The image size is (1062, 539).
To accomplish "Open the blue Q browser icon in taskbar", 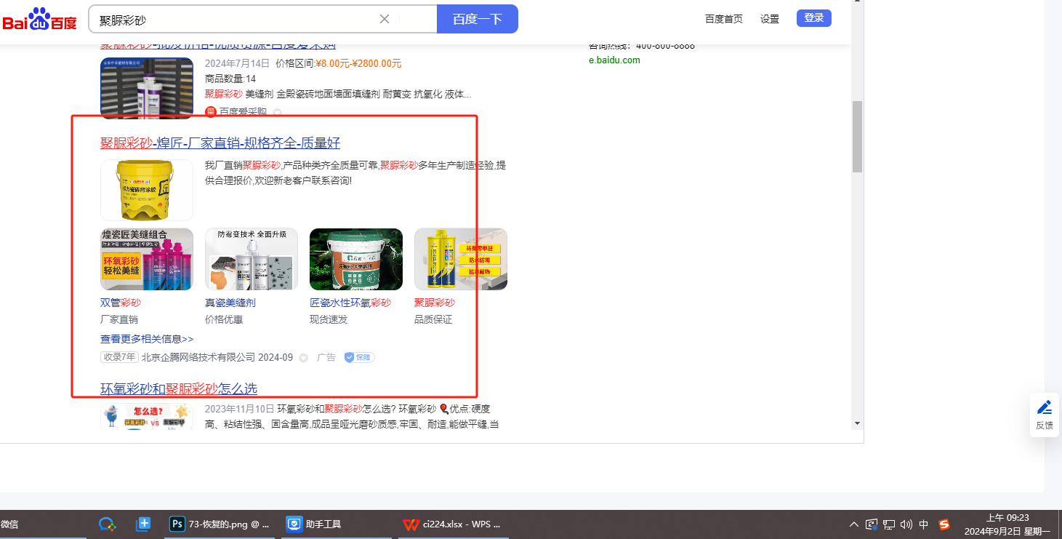I will pos(108,524).
